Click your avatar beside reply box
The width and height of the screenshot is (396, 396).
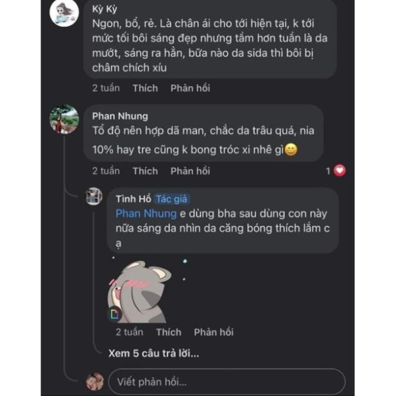point(95,381)
